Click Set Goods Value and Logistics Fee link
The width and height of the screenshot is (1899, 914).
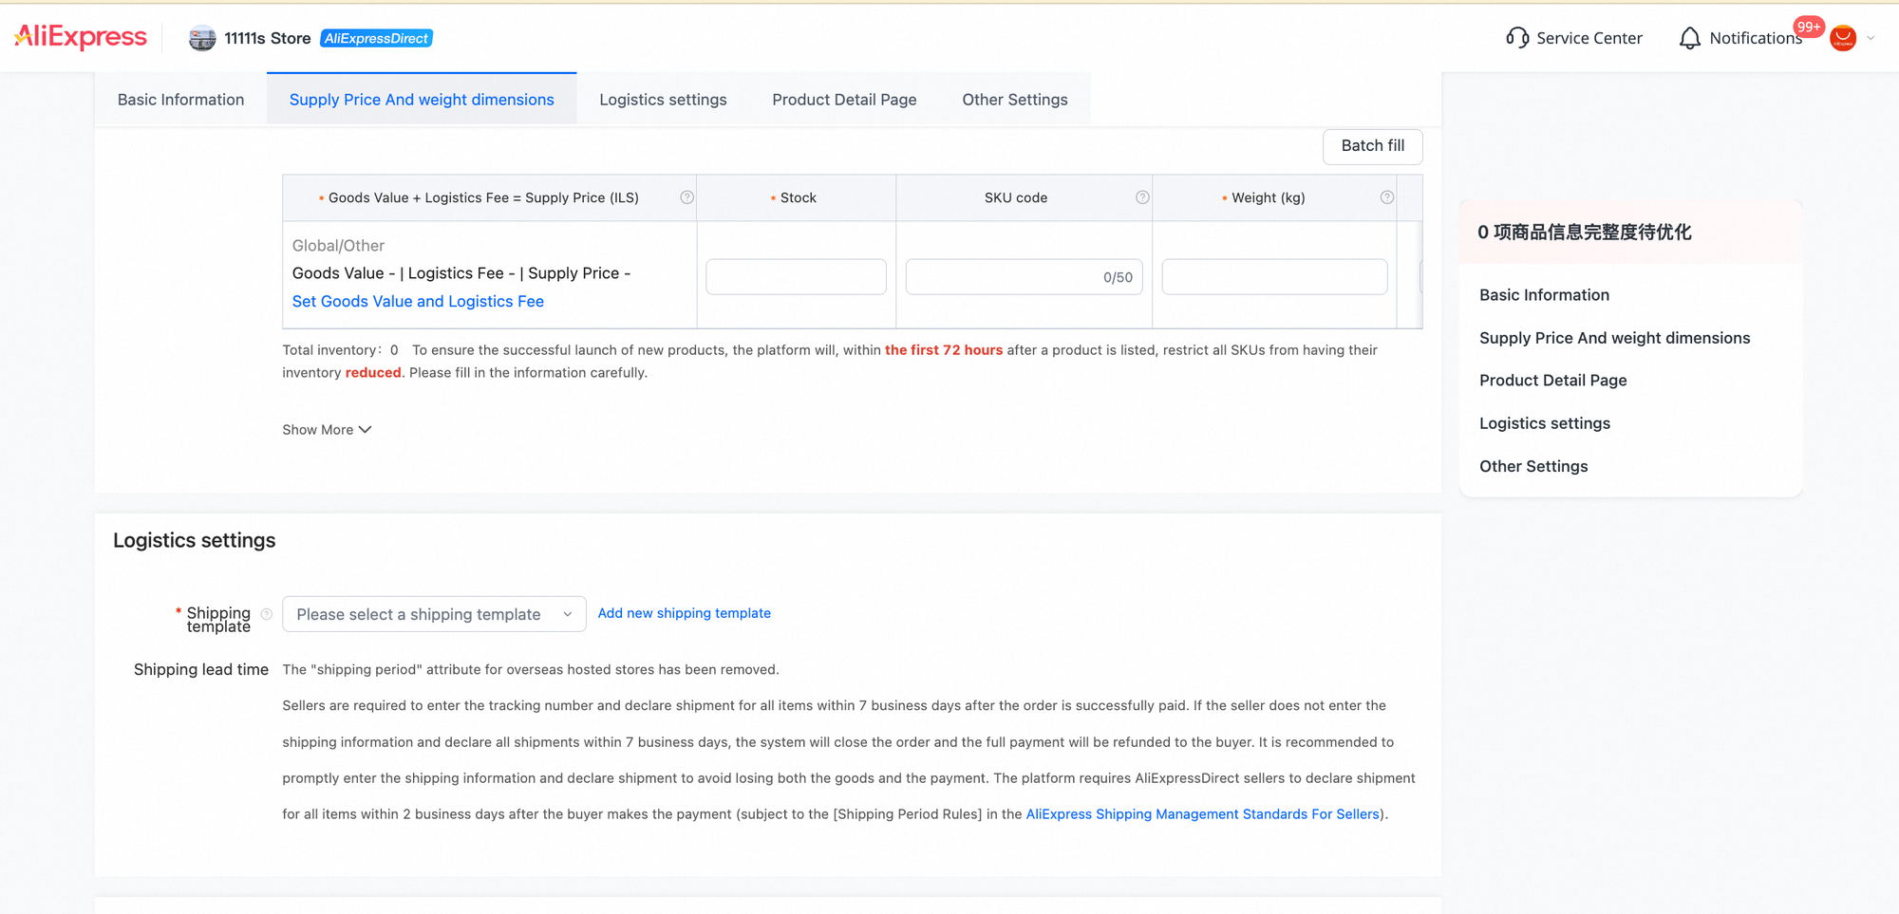[418, 301]
